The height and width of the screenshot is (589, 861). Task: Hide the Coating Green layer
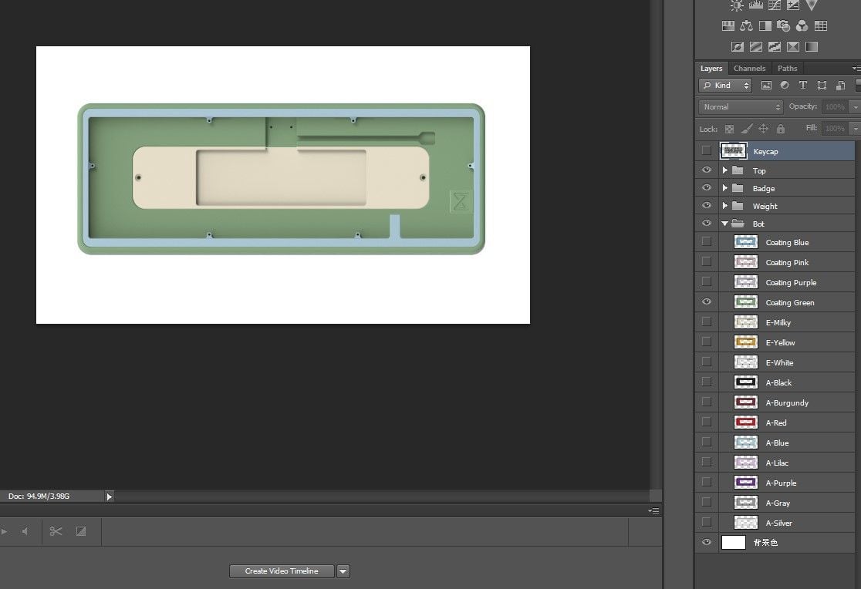707,302
